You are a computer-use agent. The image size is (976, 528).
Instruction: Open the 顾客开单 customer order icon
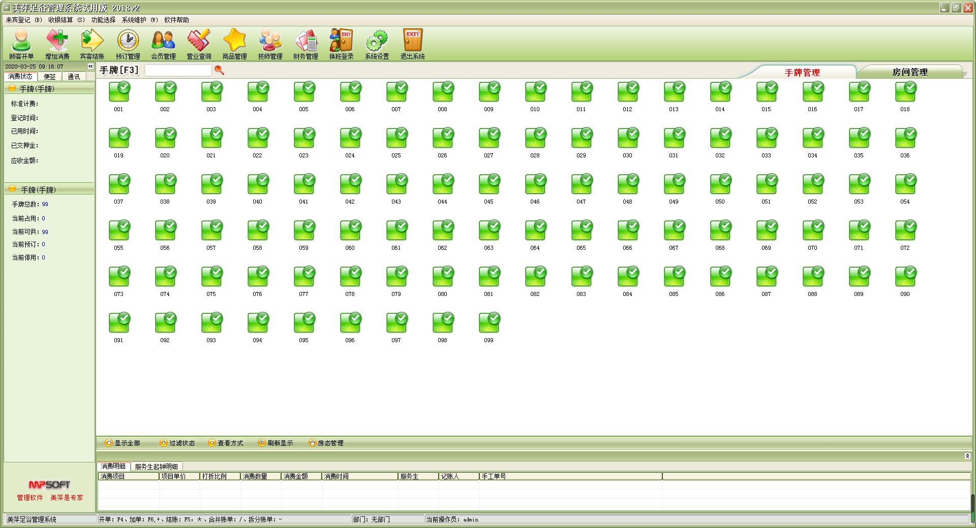tap(21, 44)
